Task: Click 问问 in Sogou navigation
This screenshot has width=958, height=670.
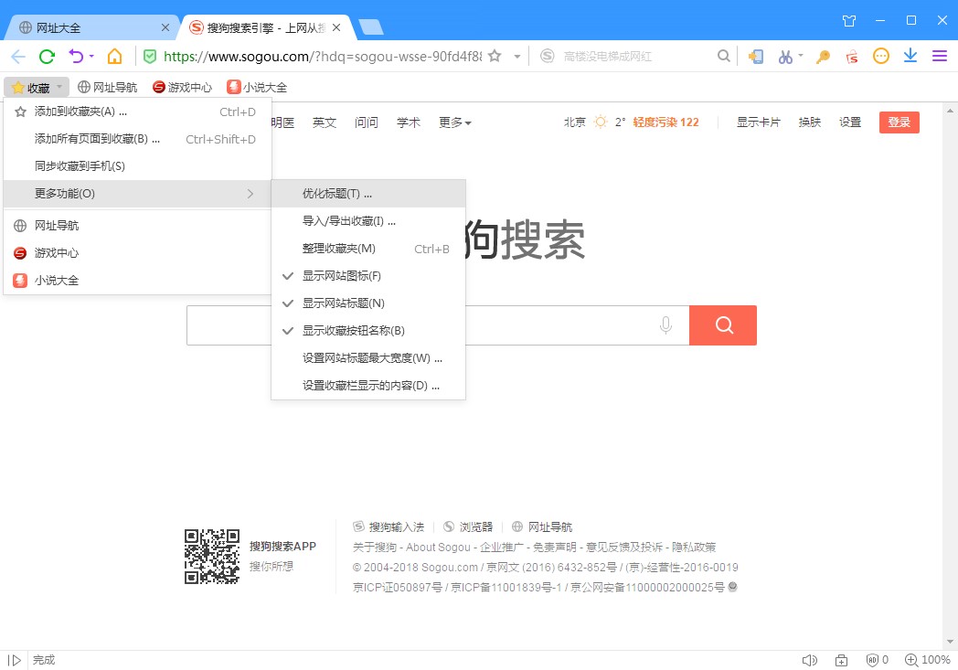Action: pos(366,122)
